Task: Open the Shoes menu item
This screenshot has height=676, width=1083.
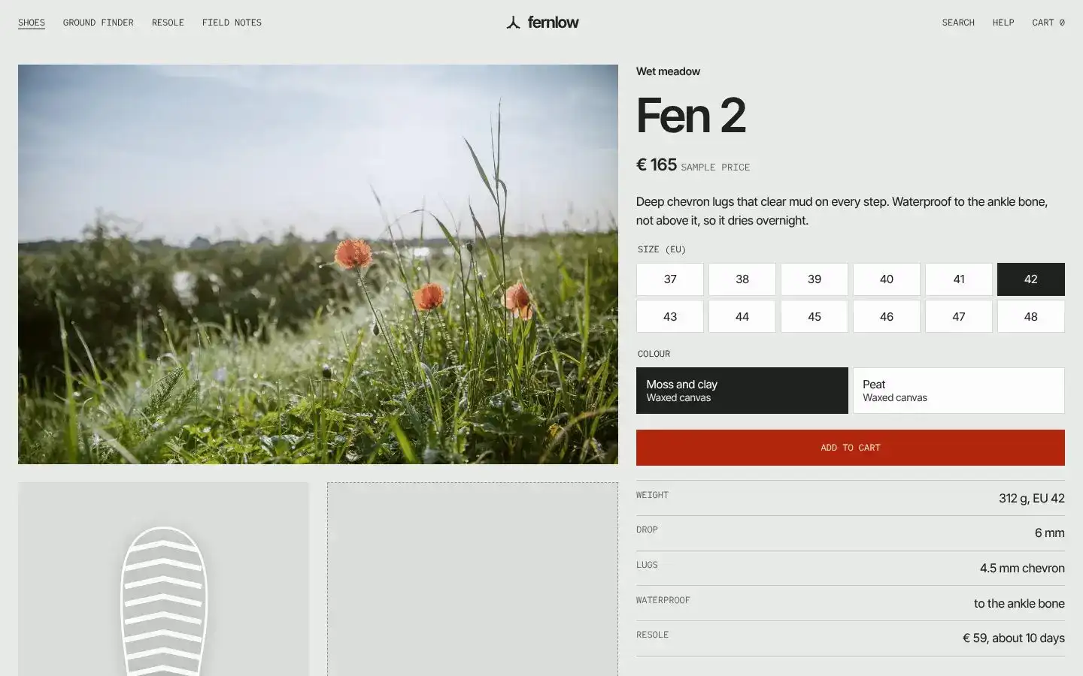Action: tap(32, 23)
